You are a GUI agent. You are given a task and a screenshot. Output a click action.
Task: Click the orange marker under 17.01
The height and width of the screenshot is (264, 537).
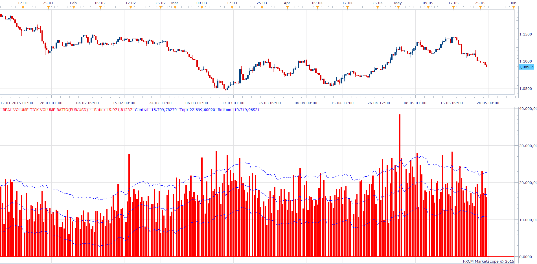23,8
